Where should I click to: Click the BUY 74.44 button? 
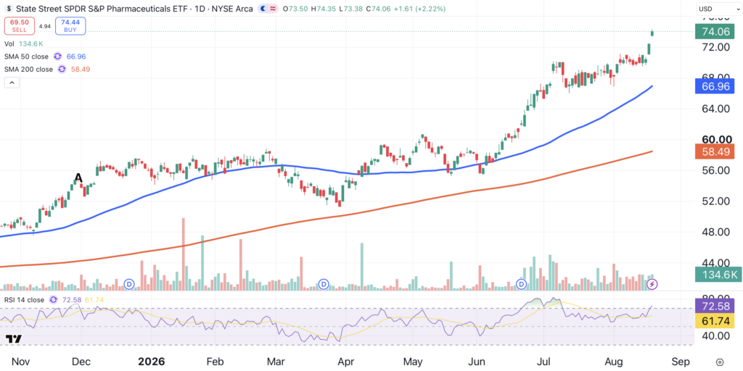[70, 26]
